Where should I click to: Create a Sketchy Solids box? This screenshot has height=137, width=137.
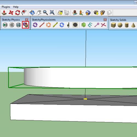113,25
